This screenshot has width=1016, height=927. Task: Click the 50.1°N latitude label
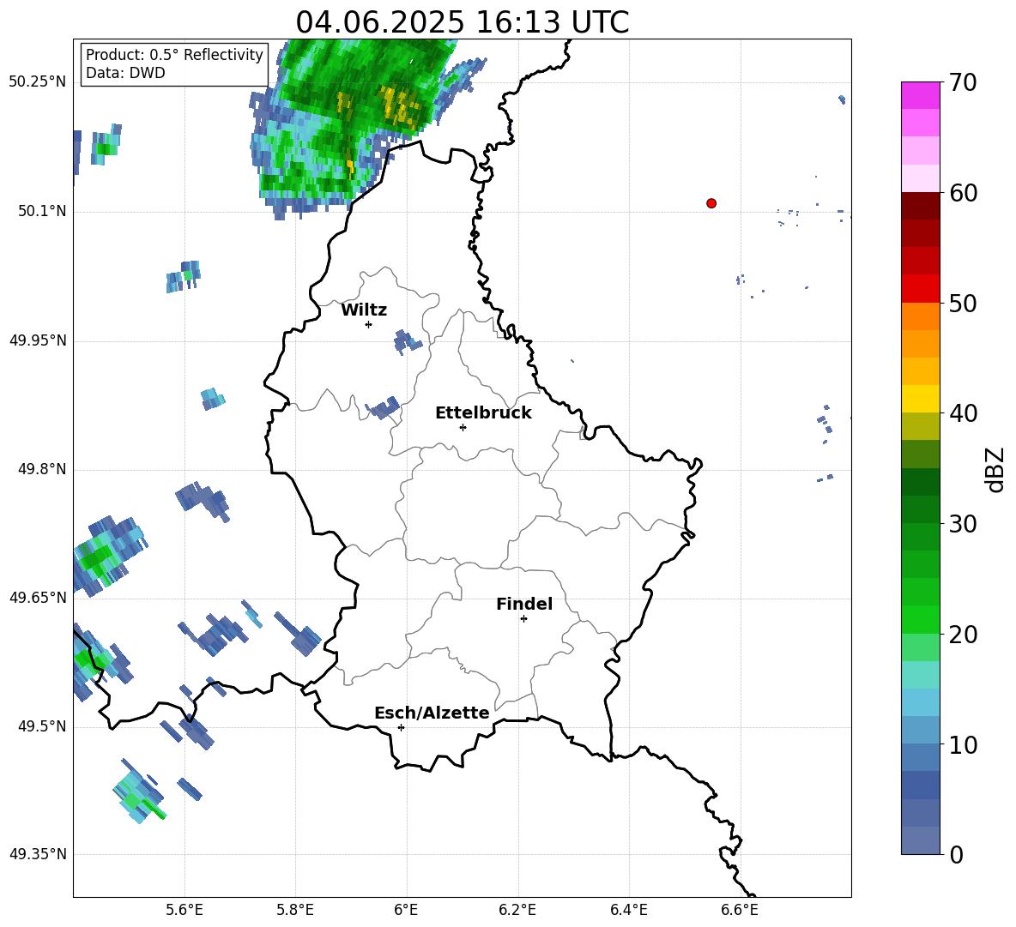click(x=41, y=211)
